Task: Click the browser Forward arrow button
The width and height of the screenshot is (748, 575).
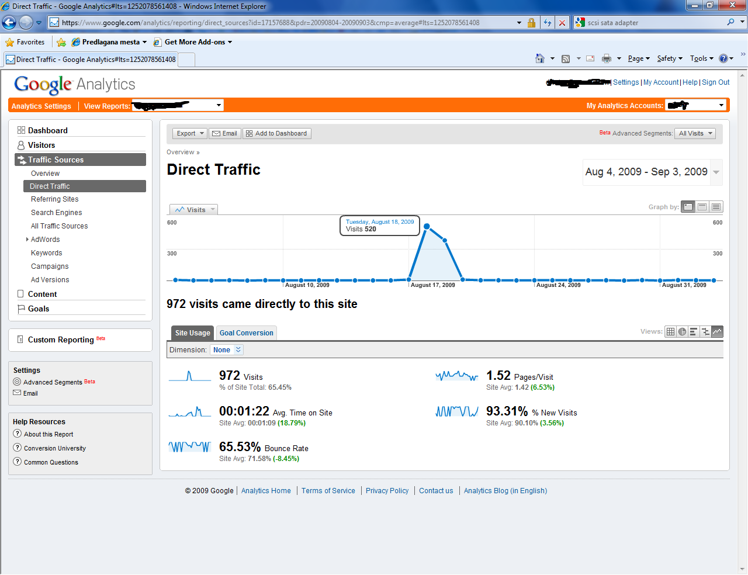Action: point(26,23)
